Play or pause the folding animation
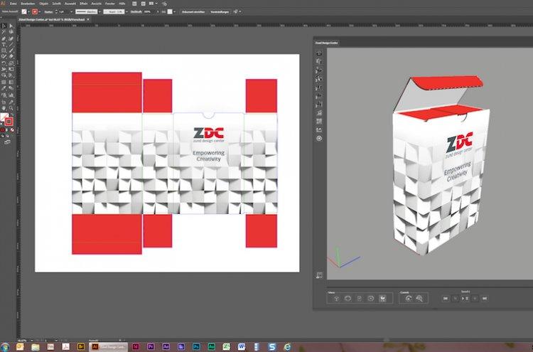This screenshot has height=352, width=533. [465, 298]
